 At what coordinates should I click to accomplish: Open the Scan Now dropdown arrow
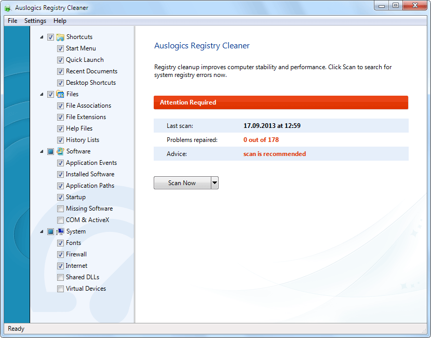[x=214, y=183]
